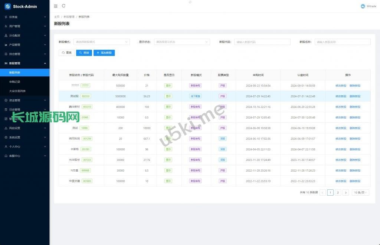
Task: Open the 10 条/页 page size selector
Action: pos(360,193)
